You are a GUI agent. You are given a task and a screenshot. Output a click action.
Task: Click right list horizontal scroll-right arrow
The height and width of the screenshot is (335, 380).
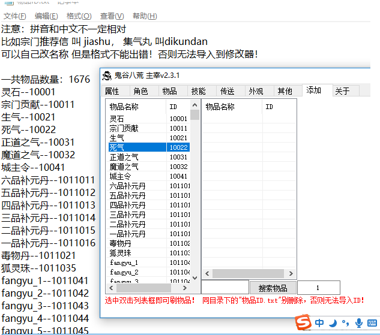click(291, 273)
